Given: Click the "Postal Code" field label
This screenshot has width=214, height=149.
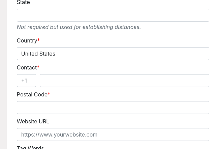Looking at the screenshot, I should 32,94.
